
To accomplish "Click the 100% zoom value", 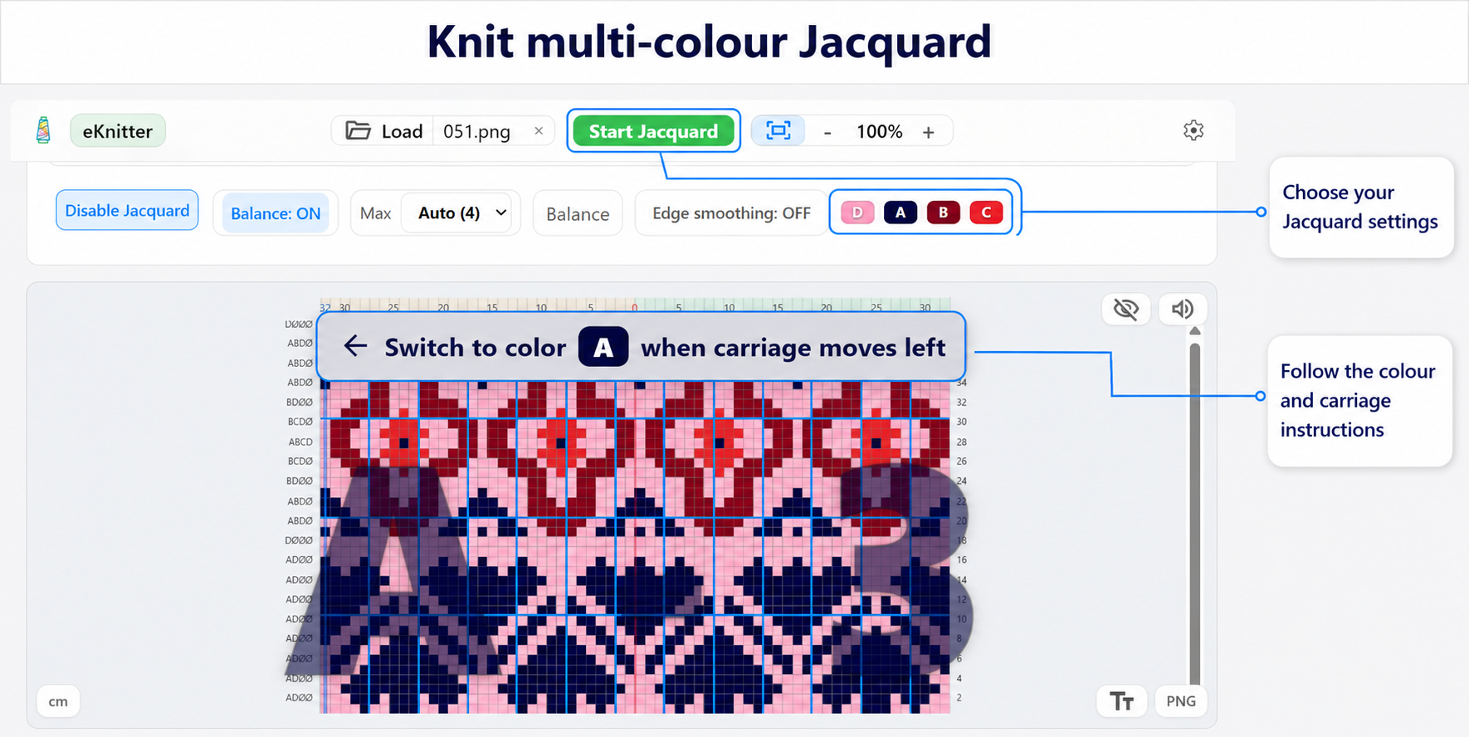I will tap(880, 131).
